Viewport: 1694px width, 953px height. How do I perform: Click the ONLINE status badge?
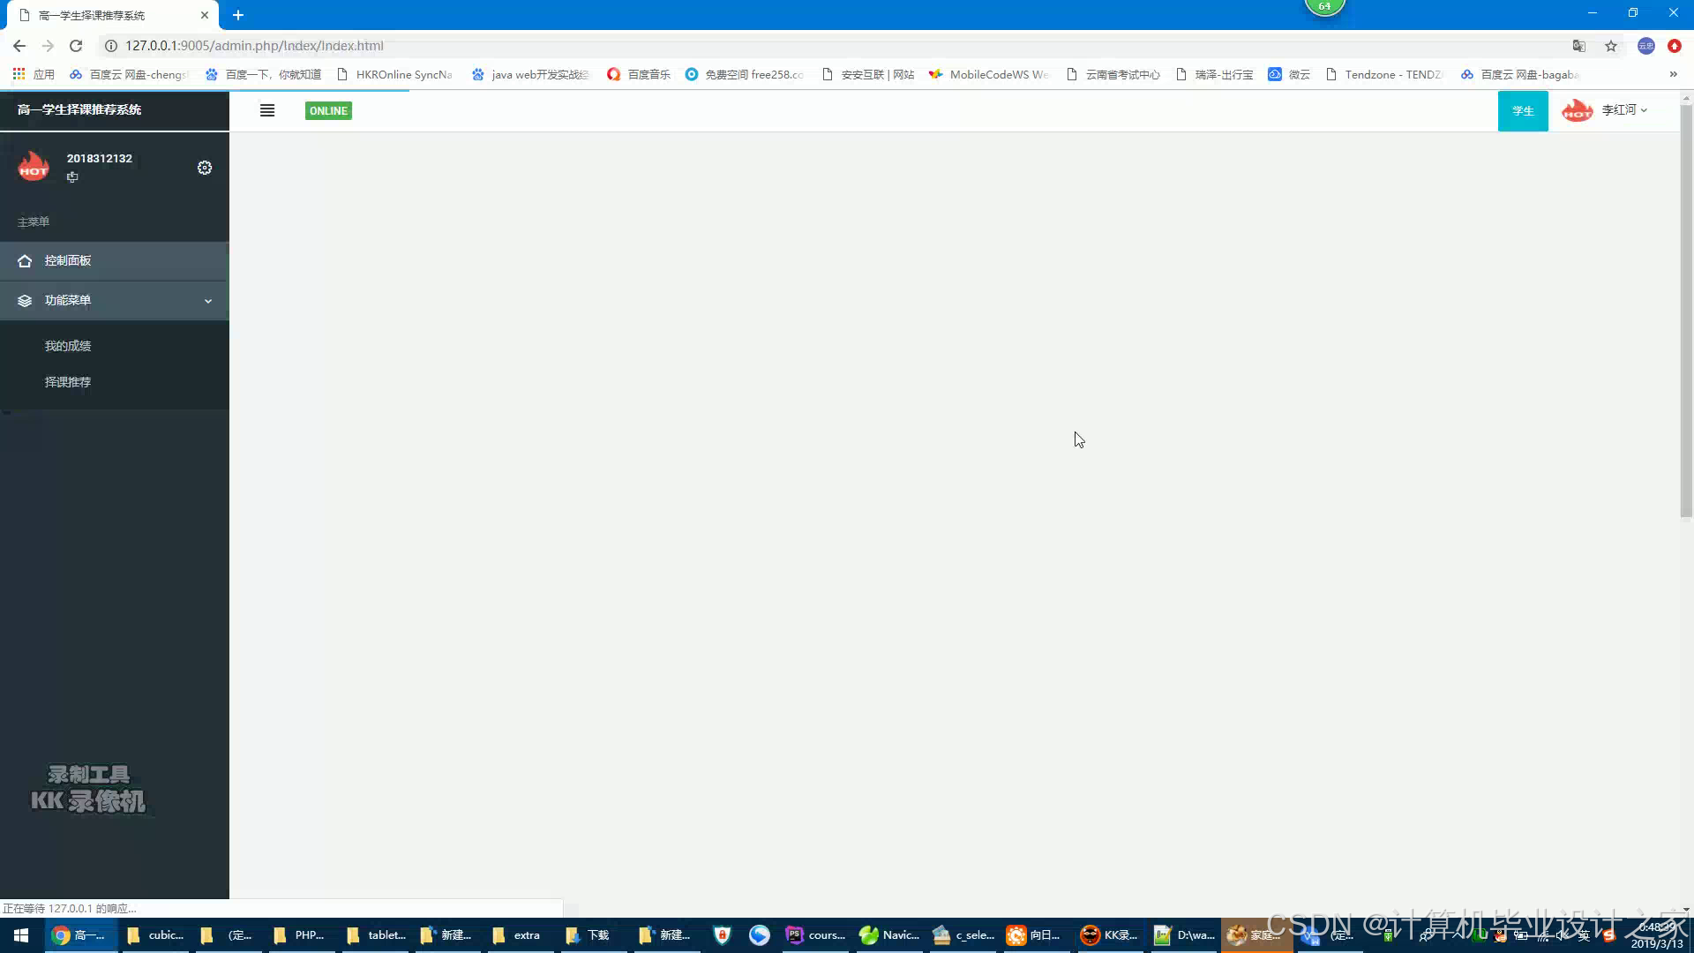(328, 110)
